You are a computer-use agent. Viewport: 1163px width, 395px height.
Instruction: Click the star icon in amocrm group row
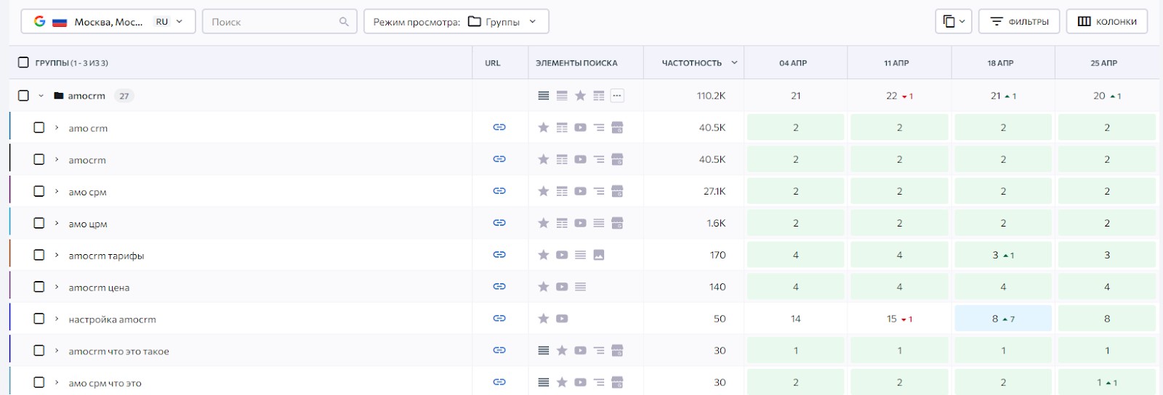580,95
